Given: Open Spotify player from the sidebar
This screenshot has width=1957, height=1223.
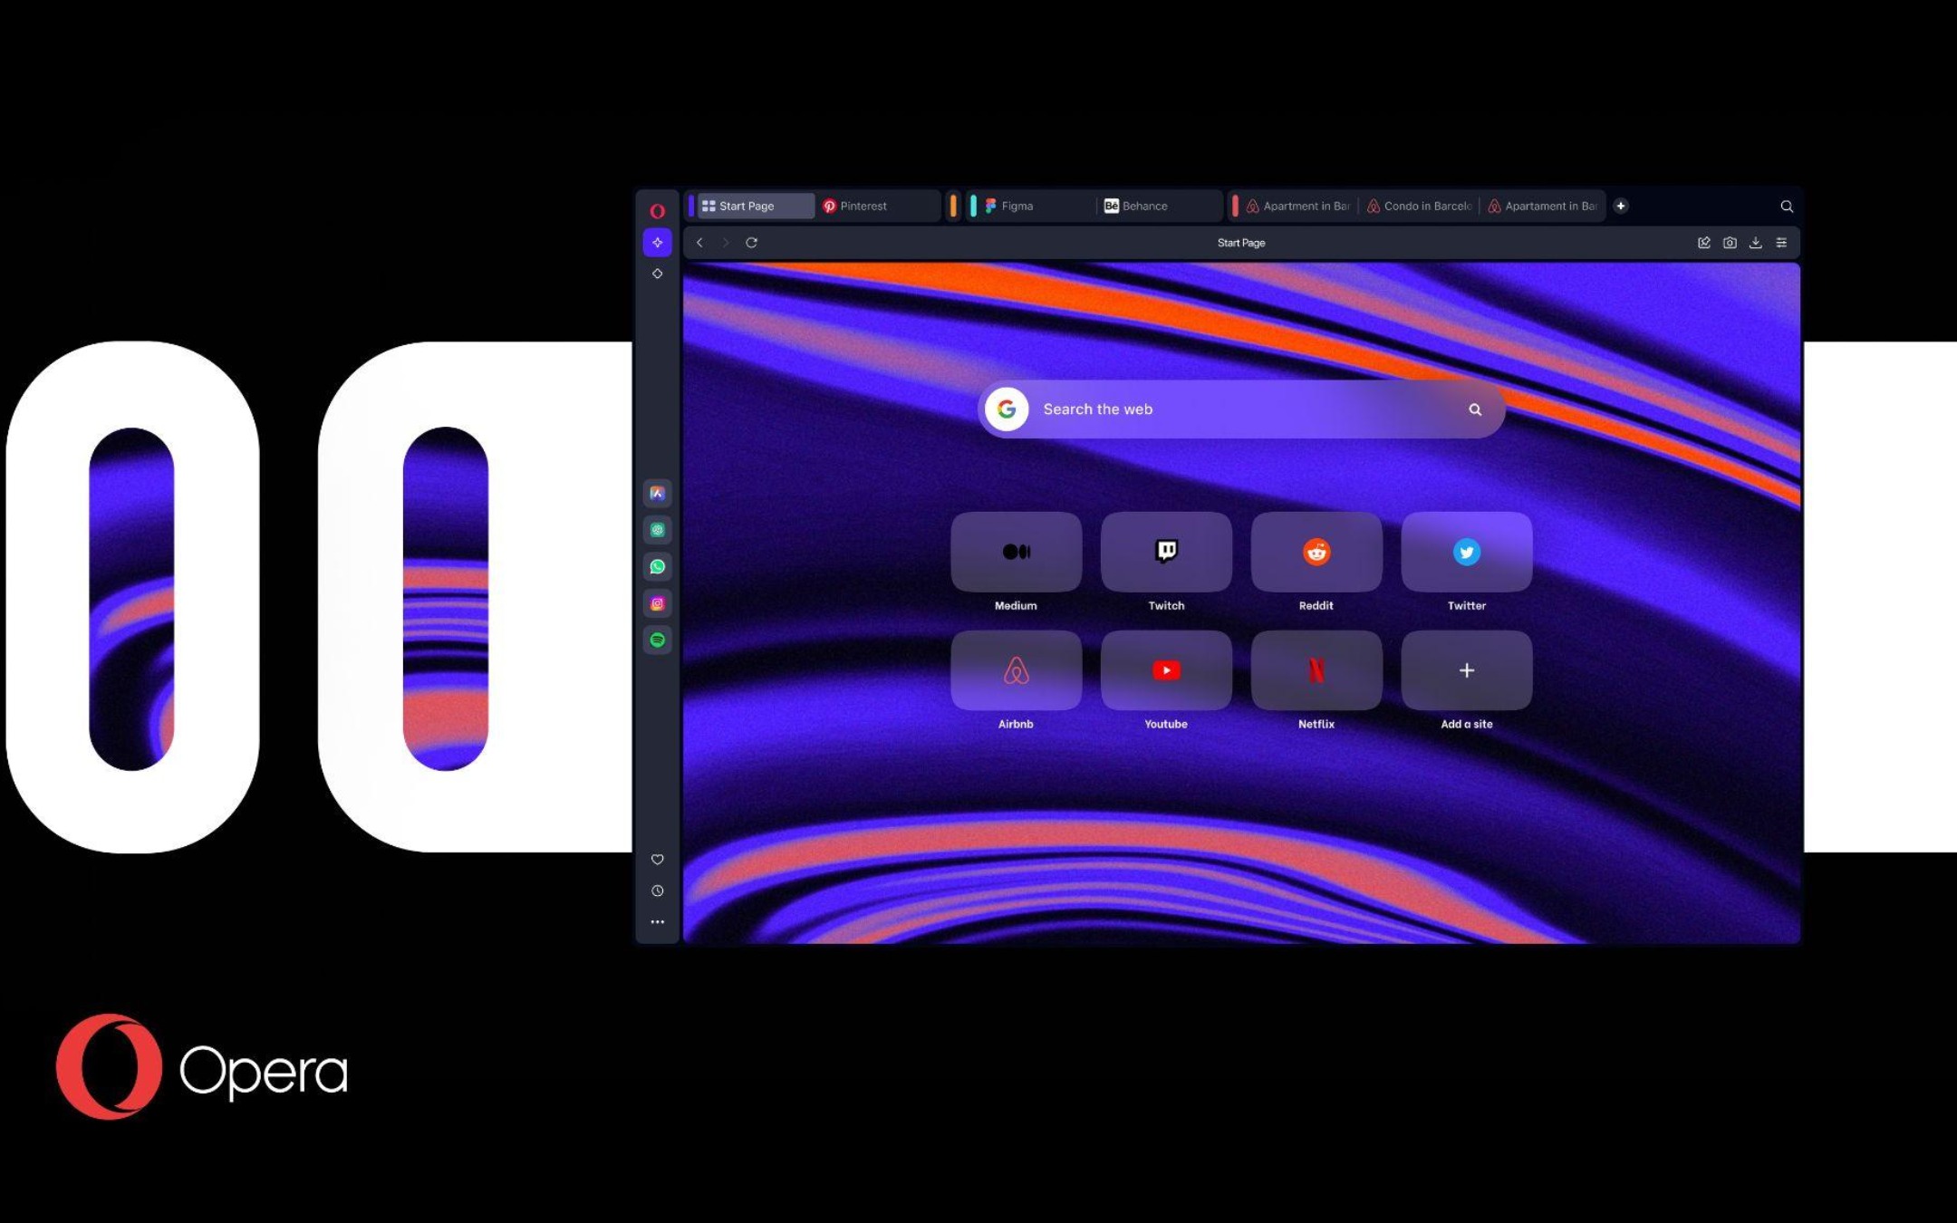Looking at the screenshot, I should pos(657,639).
